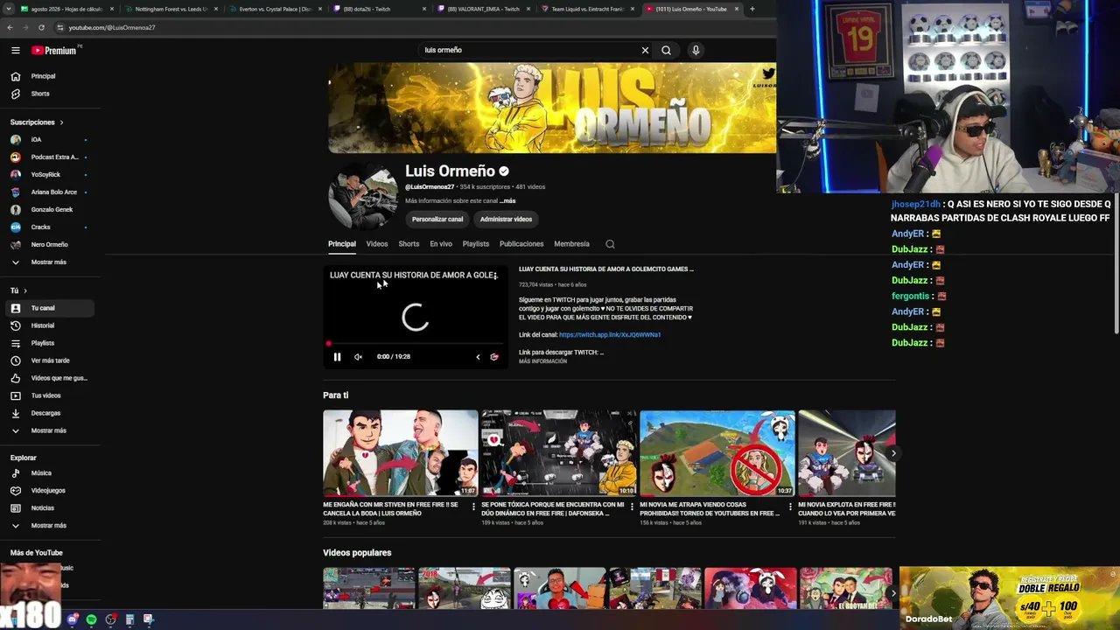
Task: Open a new browser tab
Action: coord(752,9)
